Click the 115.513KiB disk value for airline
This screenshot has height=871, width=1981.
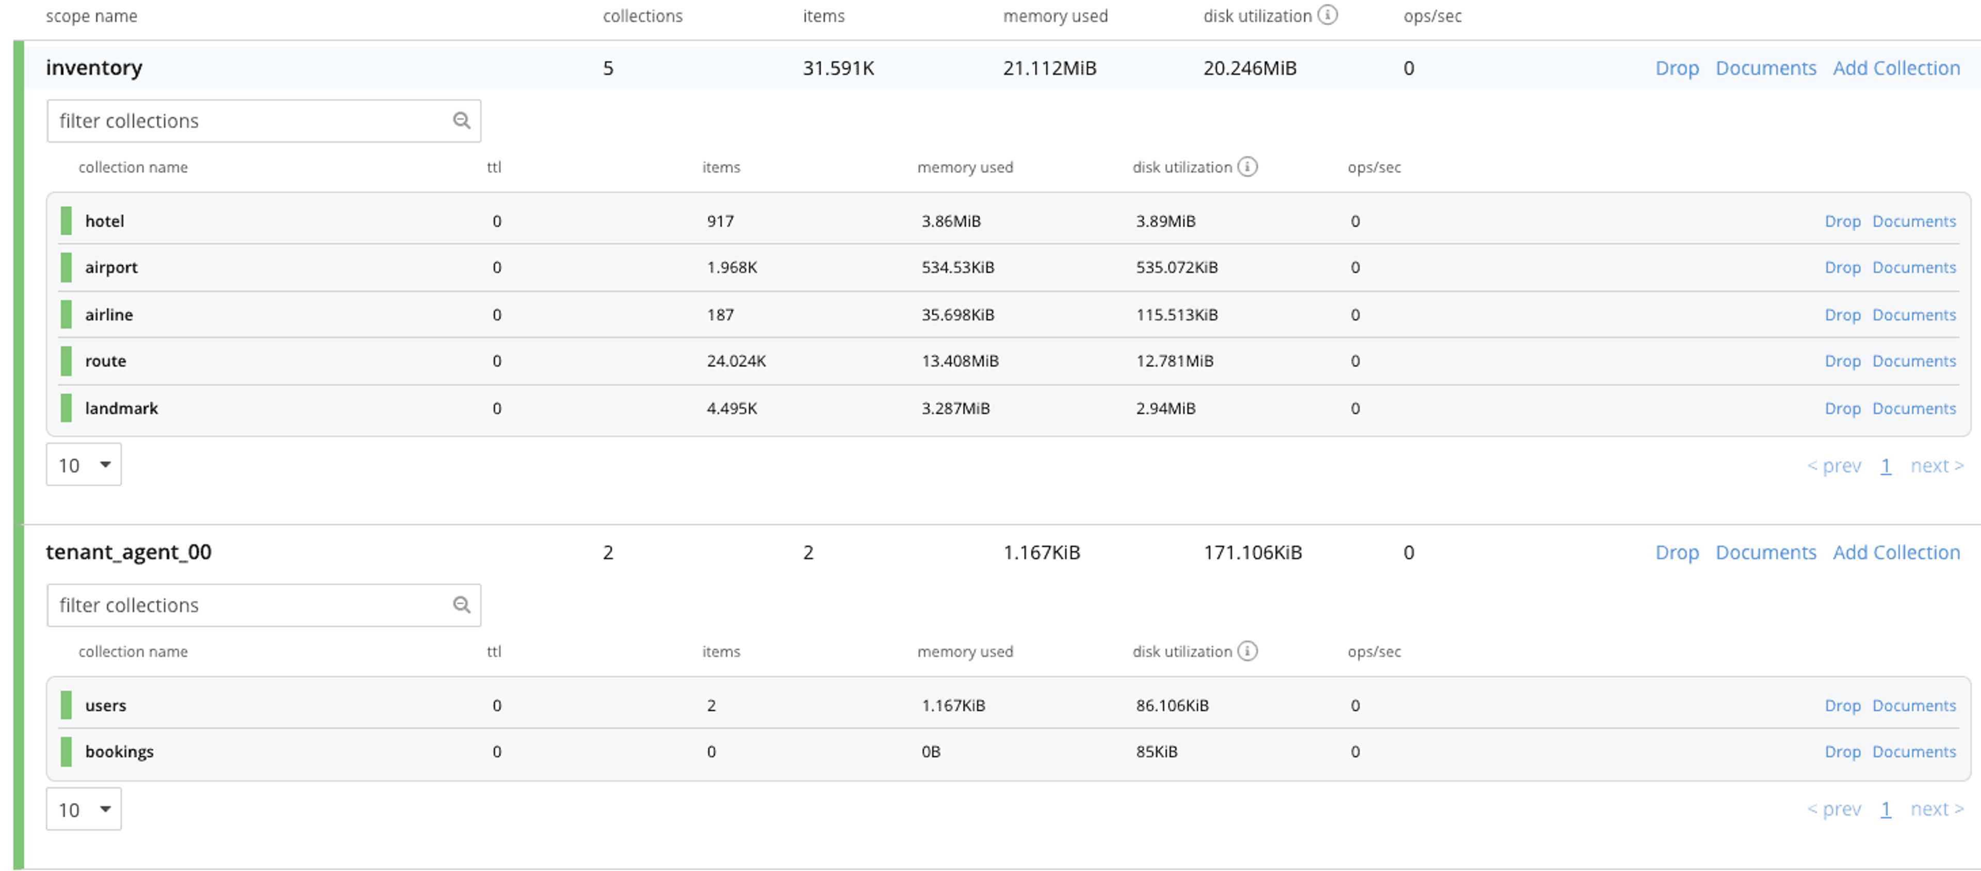click(1177, 315)
